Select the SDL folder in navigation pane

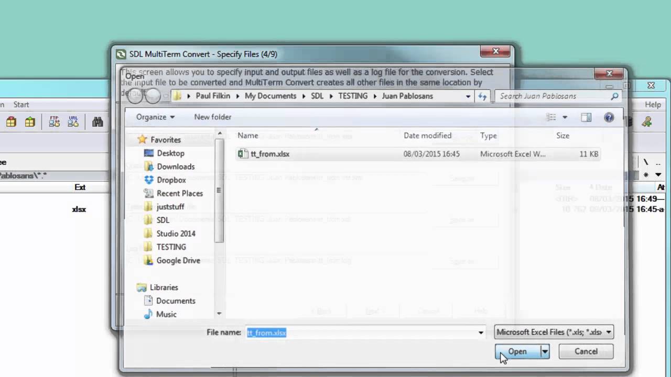pyautogui.click(x=163, y=220)
